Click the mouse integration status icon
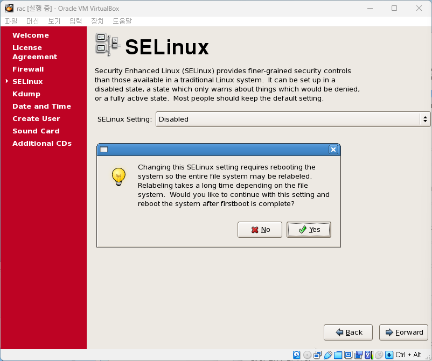 point(379,355)
